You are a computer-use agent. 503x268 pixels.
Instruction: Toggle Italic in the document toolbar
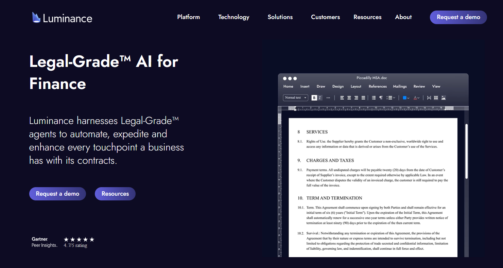(x=319, y=98)
